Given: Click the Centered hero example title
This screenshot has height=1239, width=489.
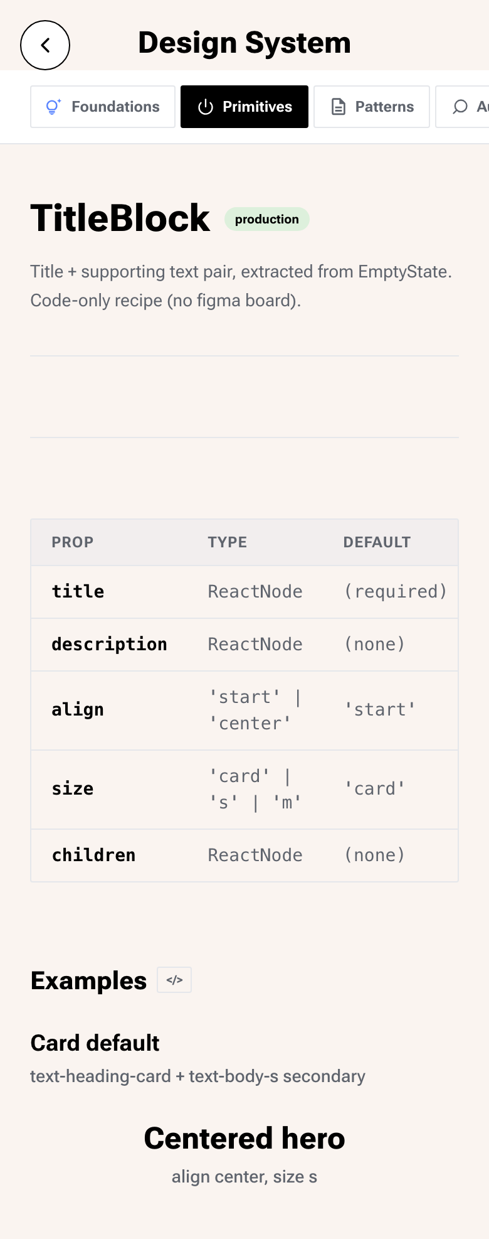Looking at the screenshot, I should tap(244, 1138).
